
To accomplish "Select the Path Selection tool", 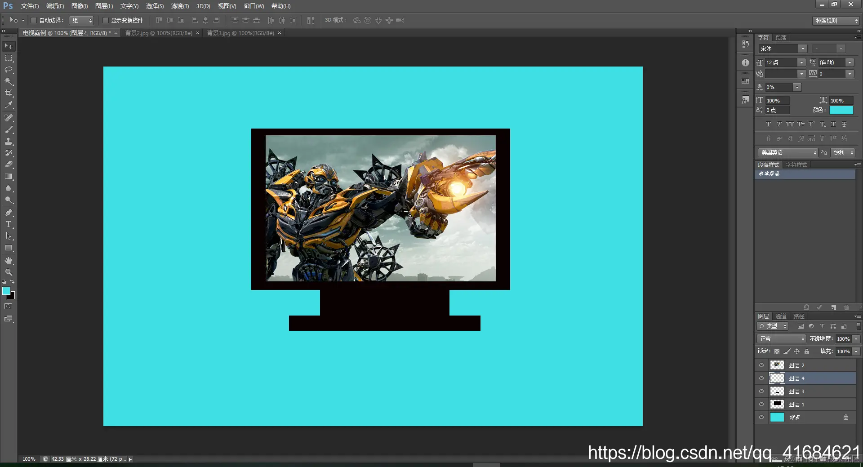I will coord(9,236).
